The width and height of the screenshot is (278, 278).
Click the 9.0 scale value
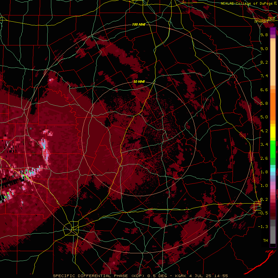point(264,48)
